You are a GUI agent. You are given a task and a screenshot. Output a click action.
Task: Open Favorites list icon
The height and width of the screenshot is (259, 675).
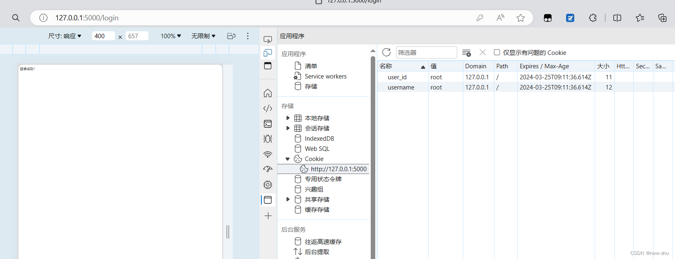click(640, 18)
